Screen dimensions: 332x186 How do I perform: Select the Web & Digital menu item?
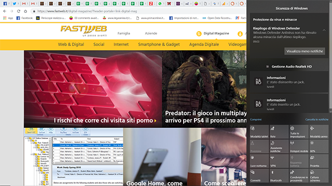[71, 44]
